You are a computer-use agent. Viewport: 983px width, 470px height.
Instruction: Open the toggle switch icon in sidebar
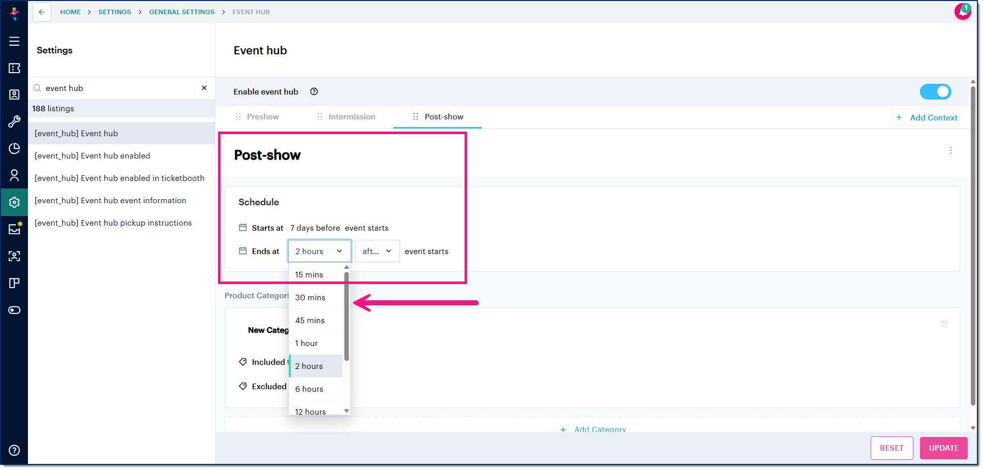[14, 310]
